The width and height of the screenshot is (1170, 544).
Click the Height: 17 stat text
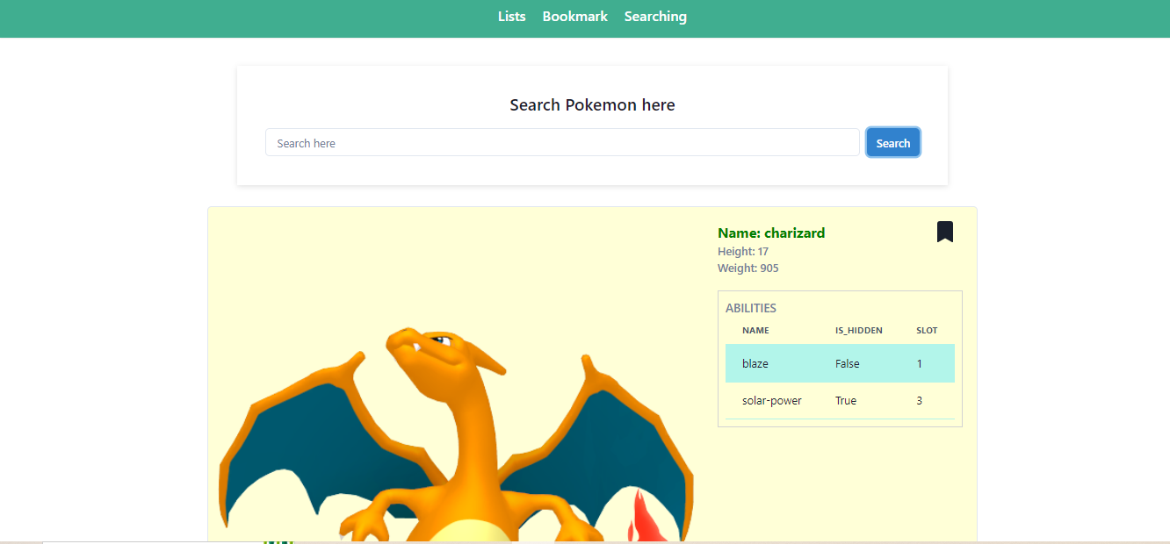(742, 251)
